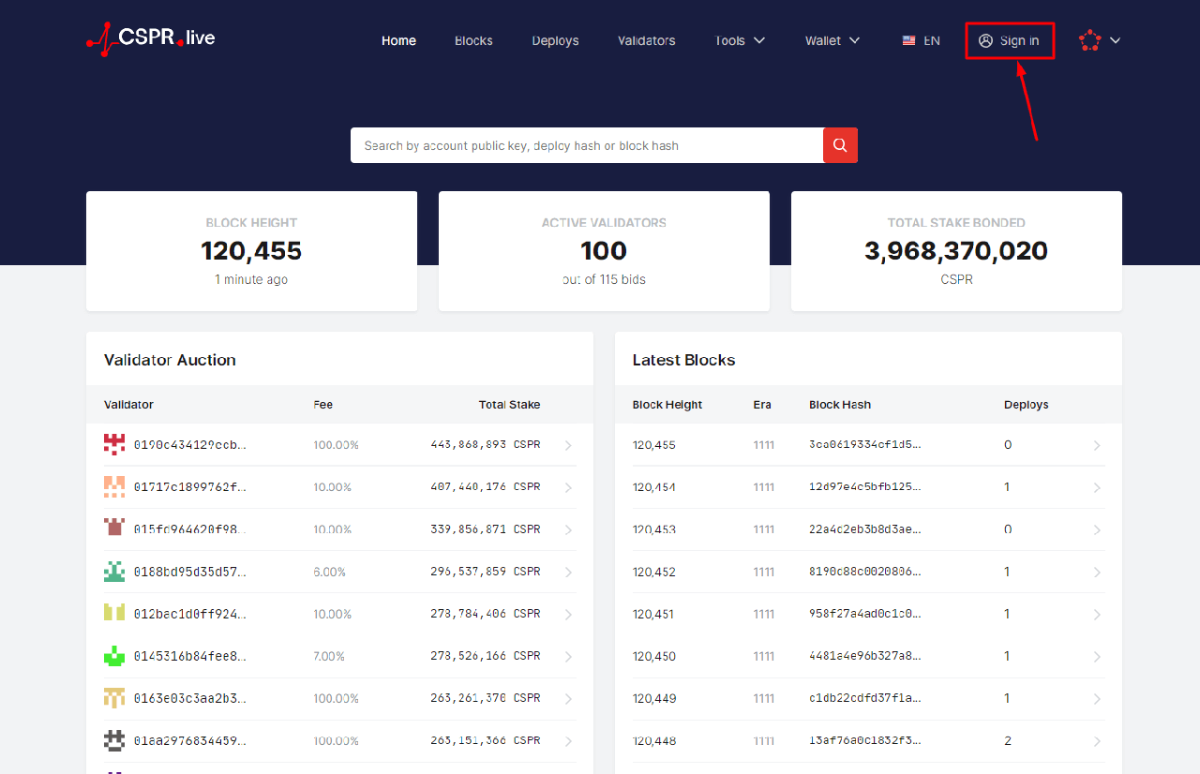This screenshot has width=1200, height=774.
Task: Click era 1111 of block 120,455
Action: (763, 445)
